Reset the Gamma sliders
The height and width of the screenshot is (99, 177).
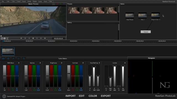40,63
